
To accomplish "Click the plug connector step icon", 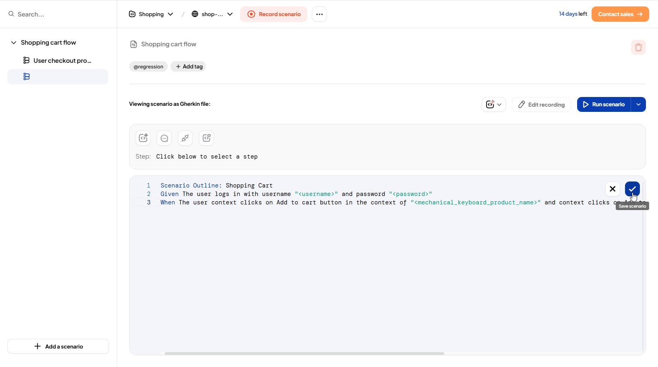I will click(185, 138).
